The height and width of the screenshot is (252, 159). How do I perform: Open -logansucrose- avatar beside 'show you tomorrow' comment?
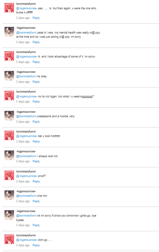(9, 215)
